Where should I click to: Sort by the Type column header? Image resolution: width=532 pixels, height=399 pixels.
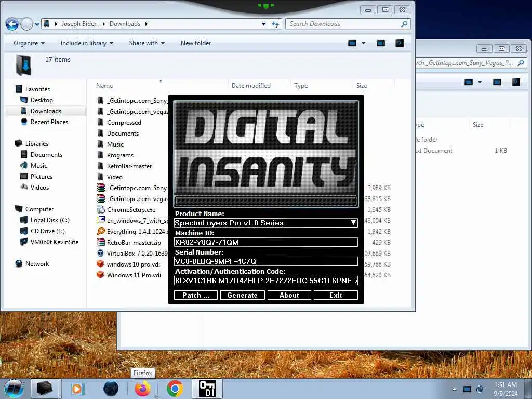(x=301, y=86)
